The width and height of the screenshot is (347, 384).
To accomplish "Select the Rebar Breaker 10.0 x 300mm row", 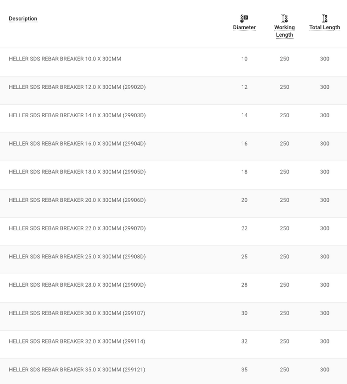I will 65,59.
